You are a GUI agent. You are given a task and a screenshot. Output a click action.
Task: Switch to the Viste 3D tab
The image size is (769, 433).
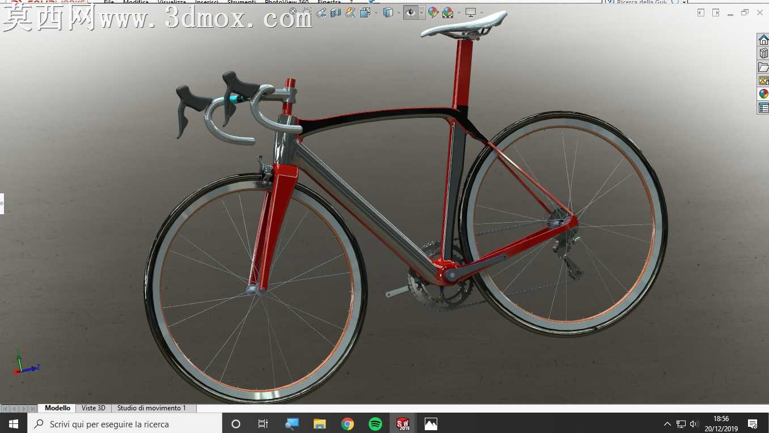[93, 408]
